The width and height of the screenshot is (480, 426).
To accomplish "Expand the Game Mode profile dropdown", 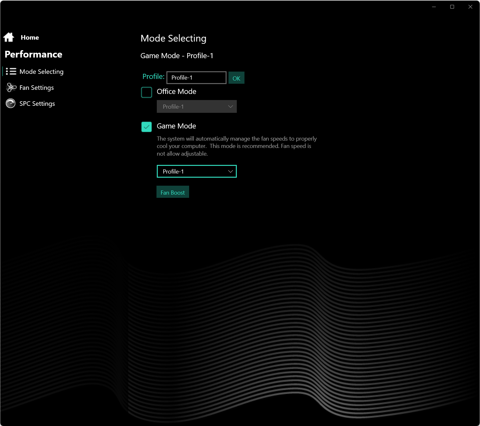I will click(x=197, y=171).
